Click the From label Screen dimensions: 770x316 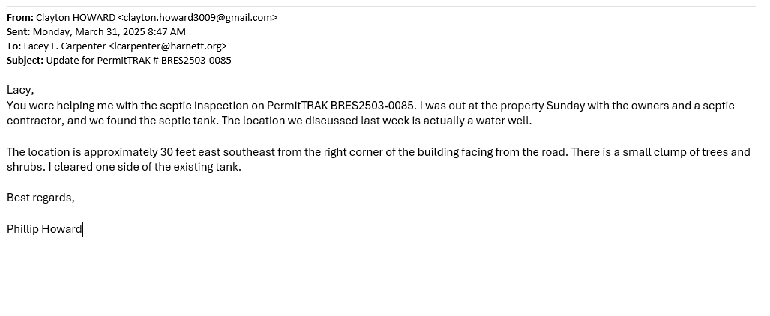[x=20, y=18]
